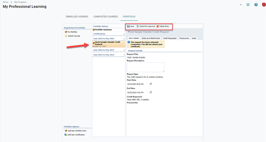Select Mock Sample Outside Credit Request entry

pos(108,43)
